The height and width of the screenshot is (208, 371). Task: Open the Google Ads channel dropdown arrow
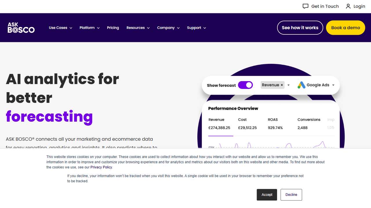[333, 85]
